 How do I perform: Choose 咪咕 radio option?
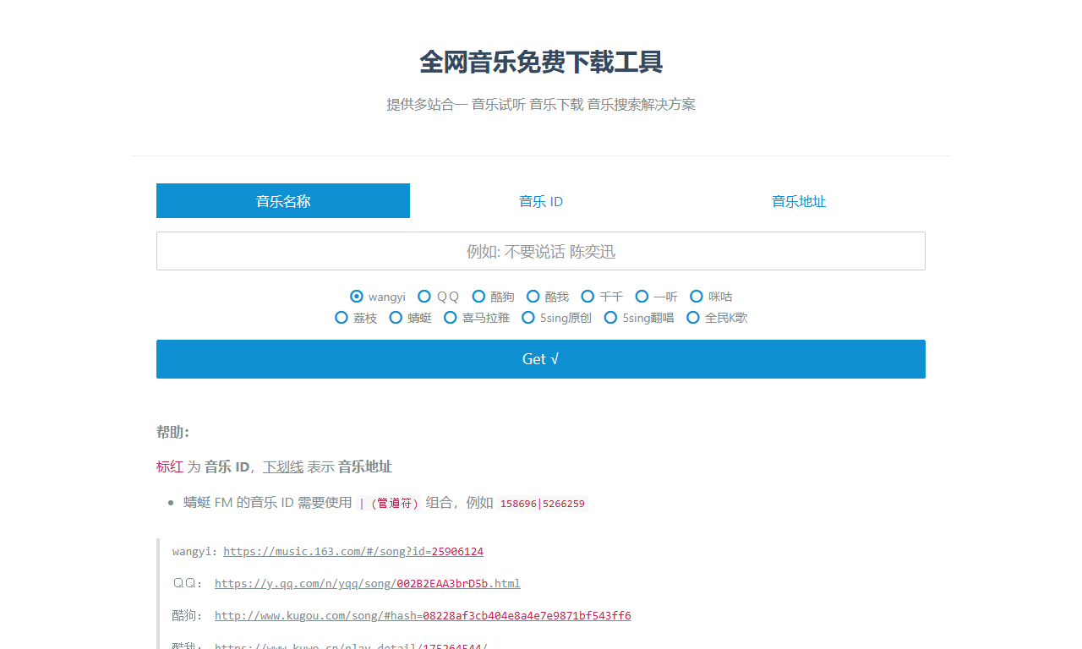tap(712, 297)
